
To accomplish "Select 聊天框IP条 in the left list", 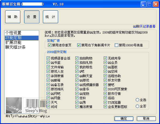I will (x=22, y=47).
